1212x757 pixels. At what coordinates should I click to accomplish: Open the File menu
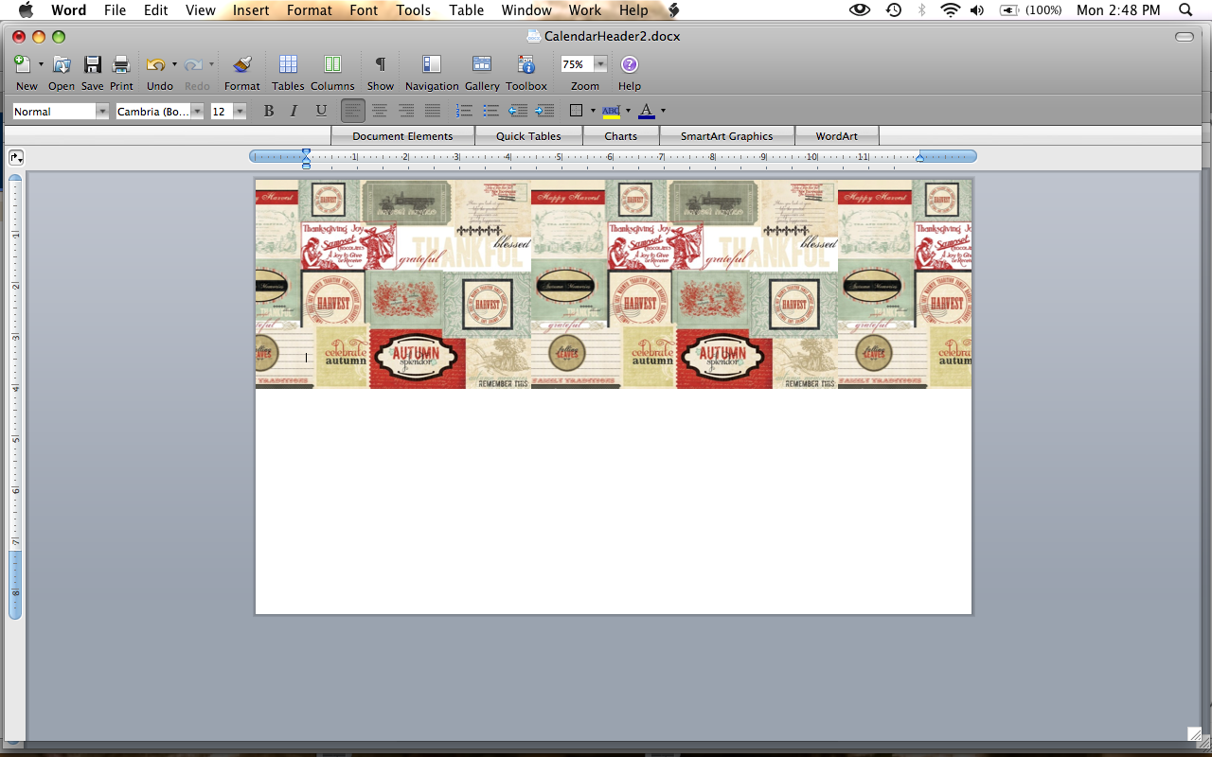pyautogui.click(x=115, y=10)
